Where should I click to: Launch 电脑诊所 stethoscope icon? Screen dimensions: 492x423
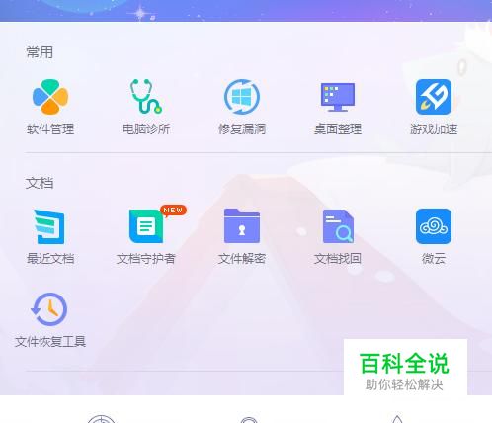(146, 97)
